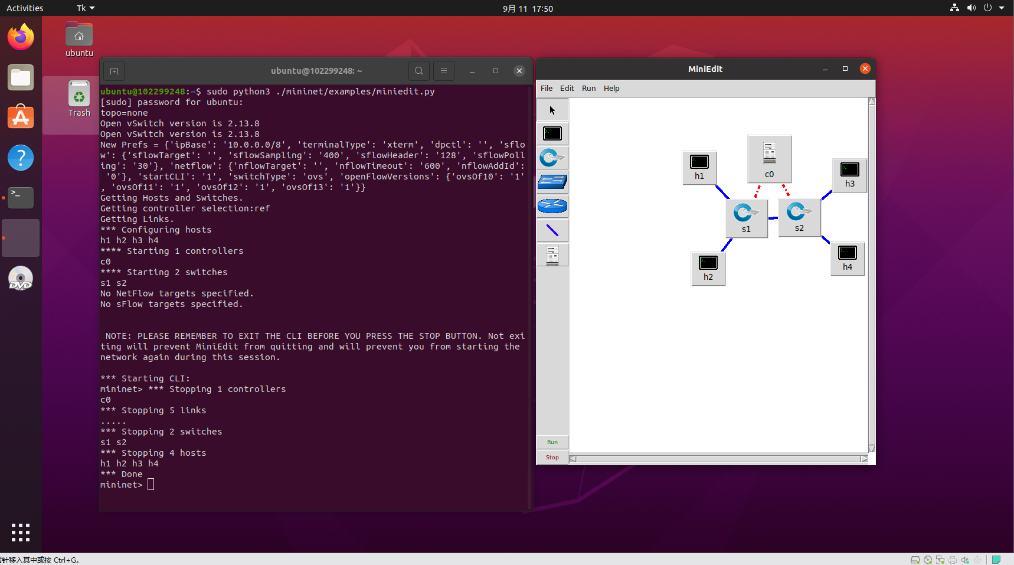Open the ubuntu home folder on desktop
The image size is (1014, 565).
pos(79,40)
